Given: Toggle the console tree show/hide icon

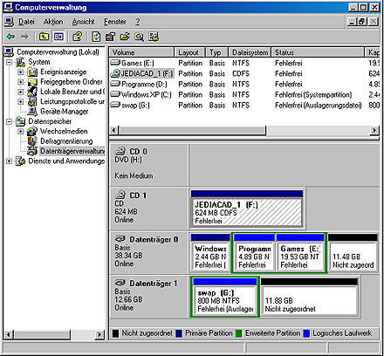Looking at the screenshot, I should pos(58,37).
